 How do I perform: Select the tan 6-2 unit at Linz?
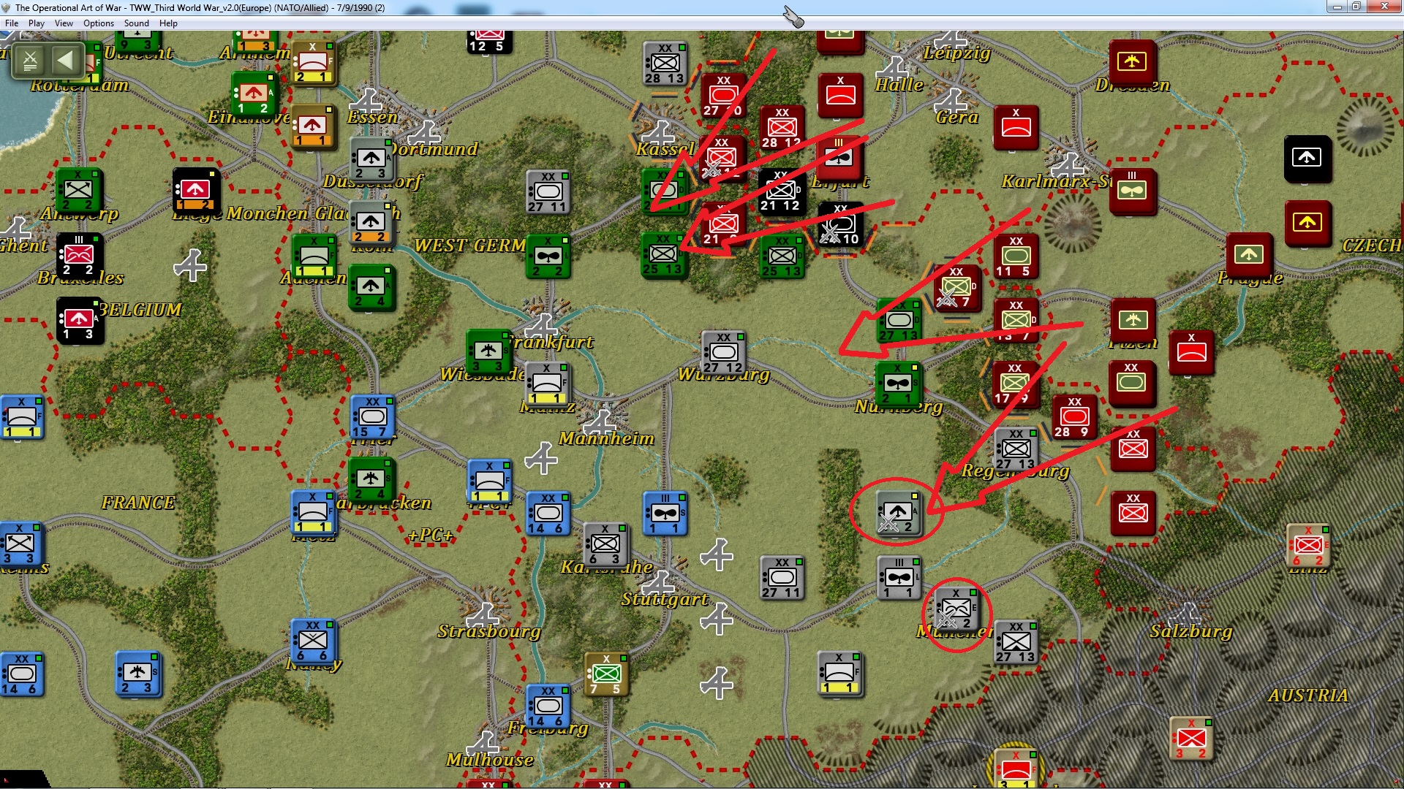coord(1308,546)
